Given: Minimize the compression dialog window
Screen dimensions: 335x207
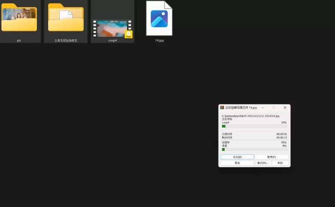Looking at the screenshot, I should (x=263, y=107).
